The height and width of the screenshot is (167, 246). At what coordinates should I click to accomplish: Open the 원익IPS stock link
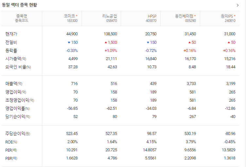tap(227, 16)
